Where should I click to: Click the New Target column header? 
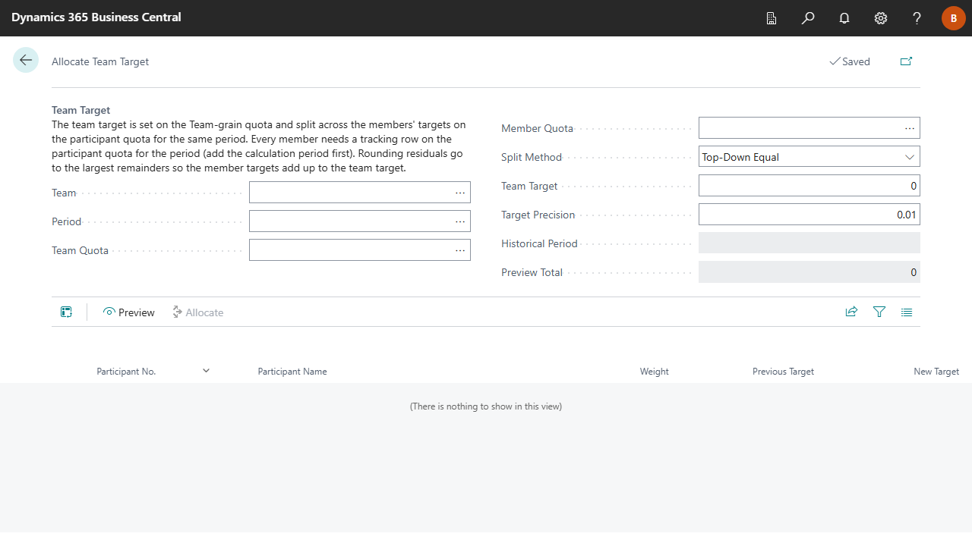[936, 372]
